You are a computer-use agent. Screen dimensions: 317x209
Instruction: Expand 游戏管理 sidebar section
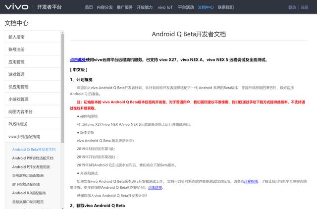click(x=33, y=74)
